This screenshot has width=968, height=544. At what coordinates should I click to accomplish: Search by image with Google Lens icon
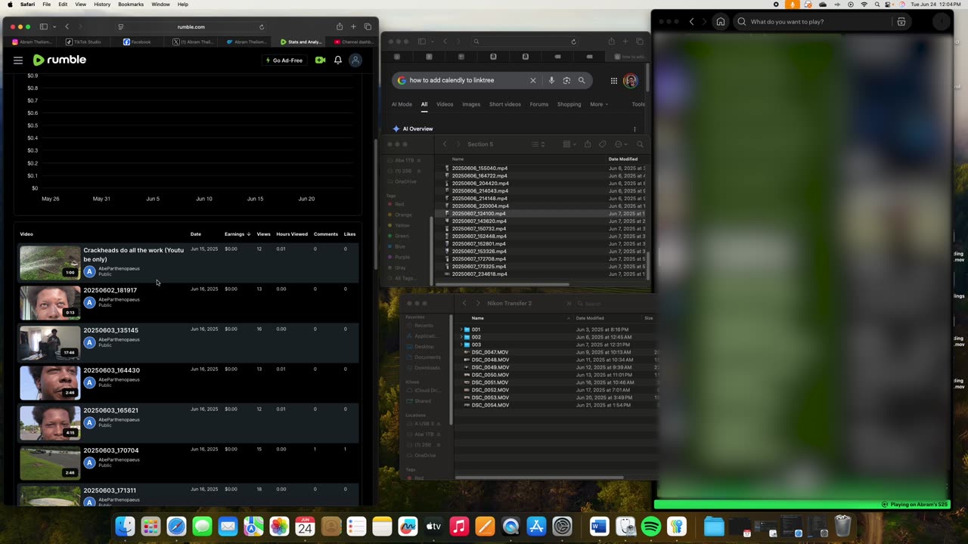566,80
